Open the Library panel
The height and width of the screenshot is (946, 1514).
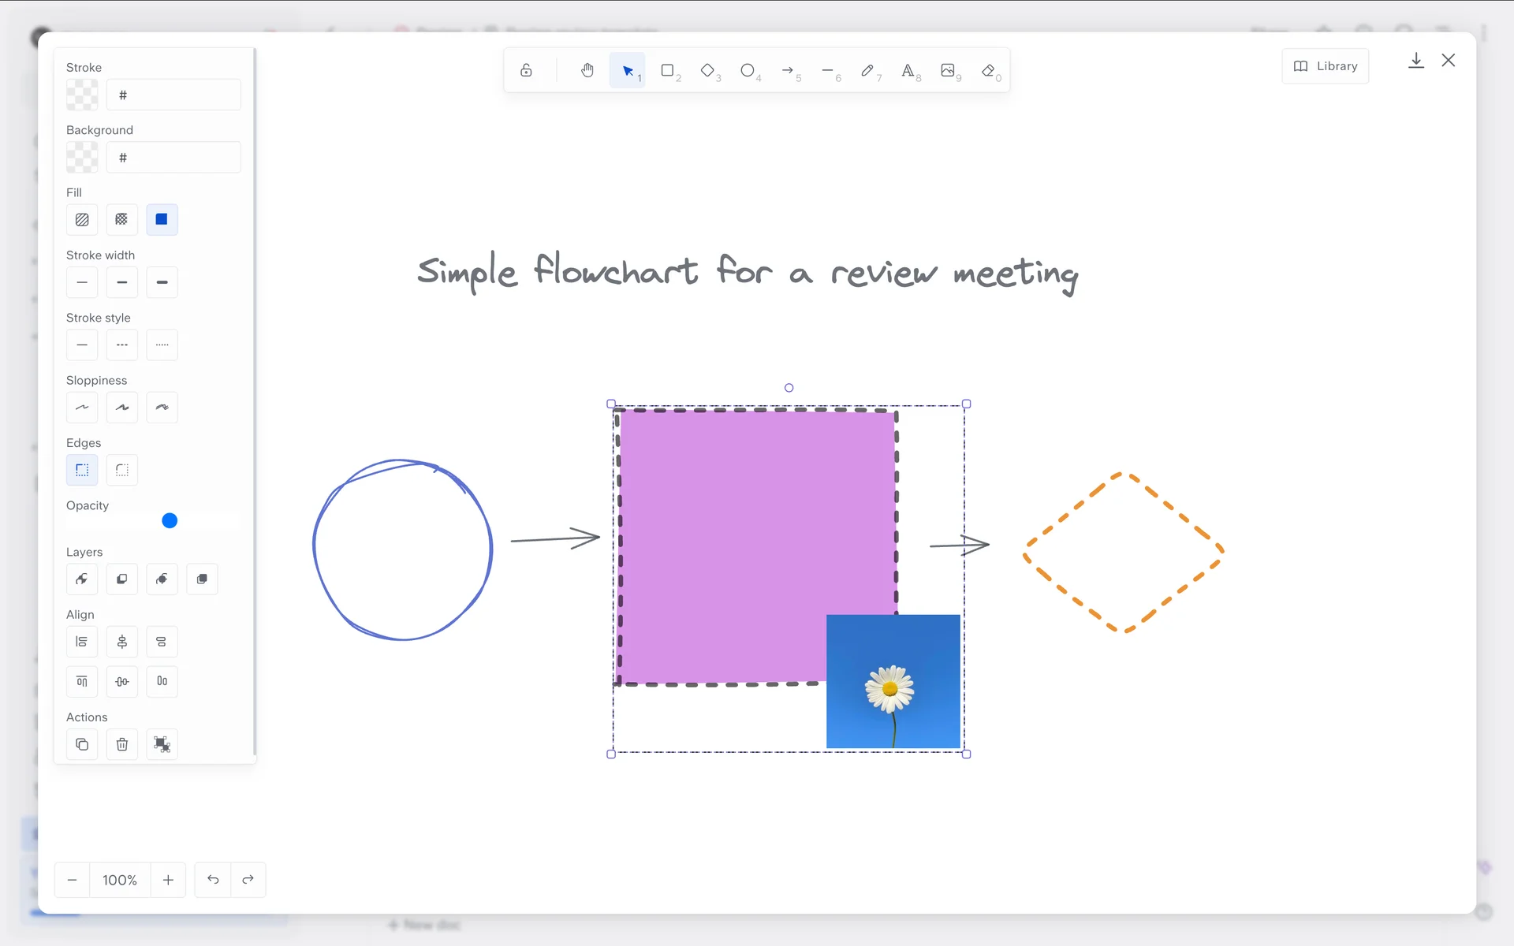(1326, 66)
